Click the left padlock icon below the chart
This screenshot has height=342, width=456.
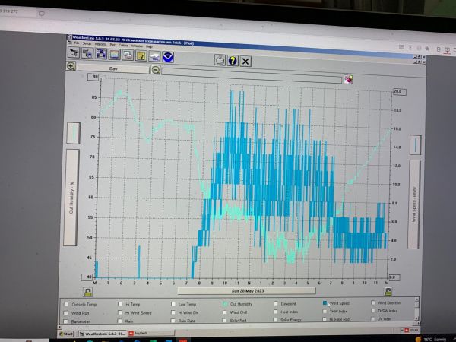[87, 291]
